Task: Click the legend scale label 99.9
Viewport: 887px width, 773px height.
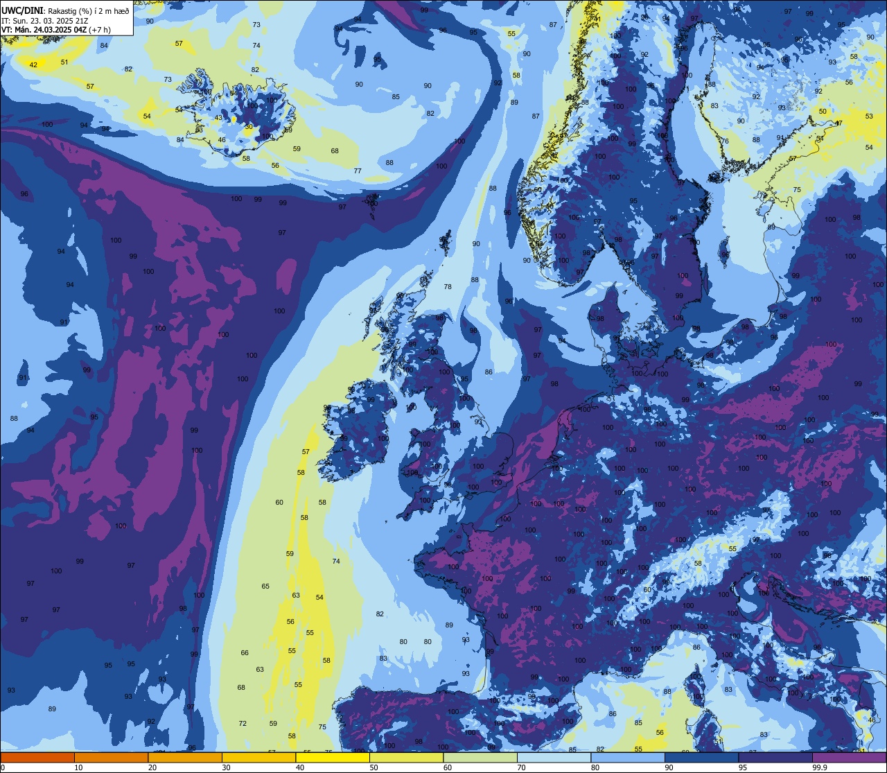Action: [820, 767]
